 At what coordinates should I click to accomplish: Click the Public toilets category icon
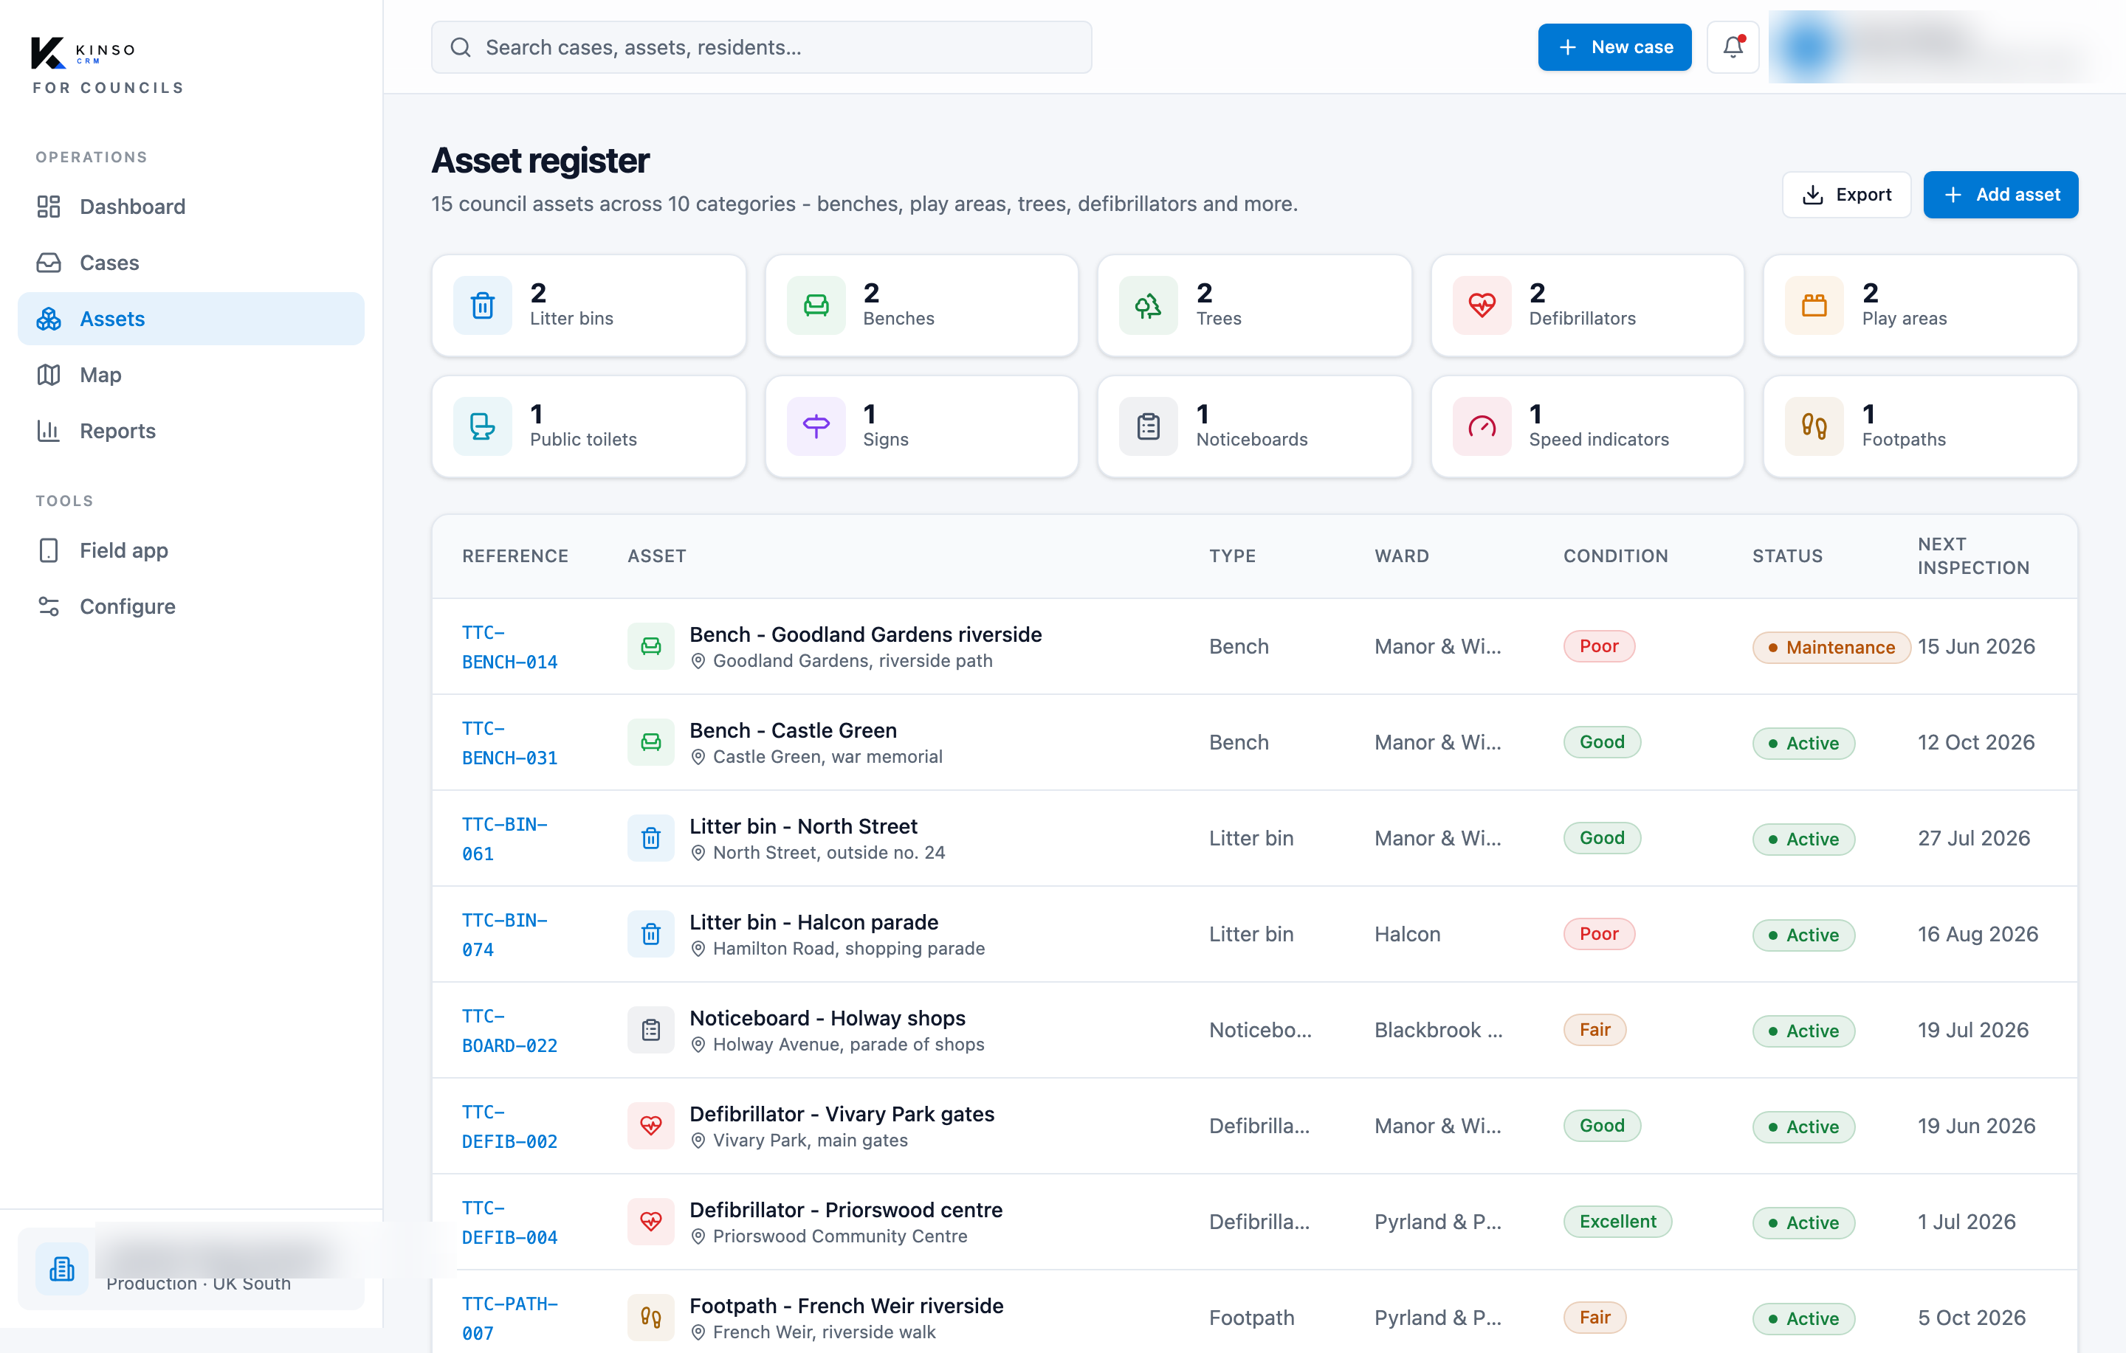click(x=482, y=426)
